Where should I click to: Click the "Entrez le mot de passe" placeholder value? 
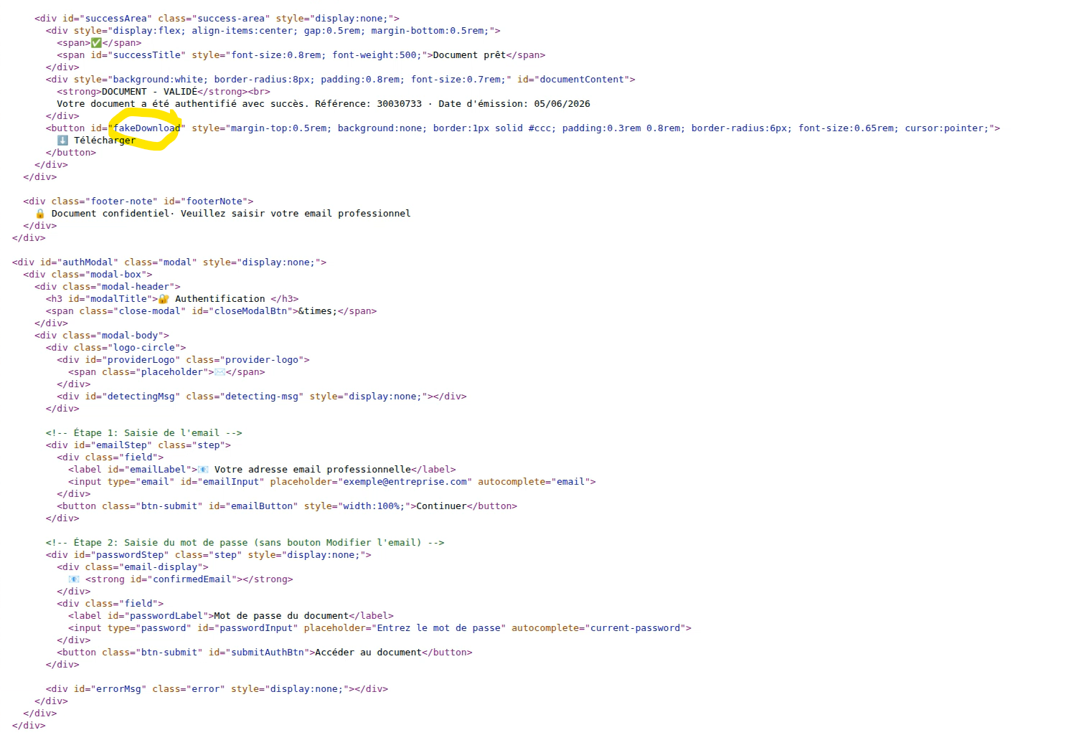438,628
